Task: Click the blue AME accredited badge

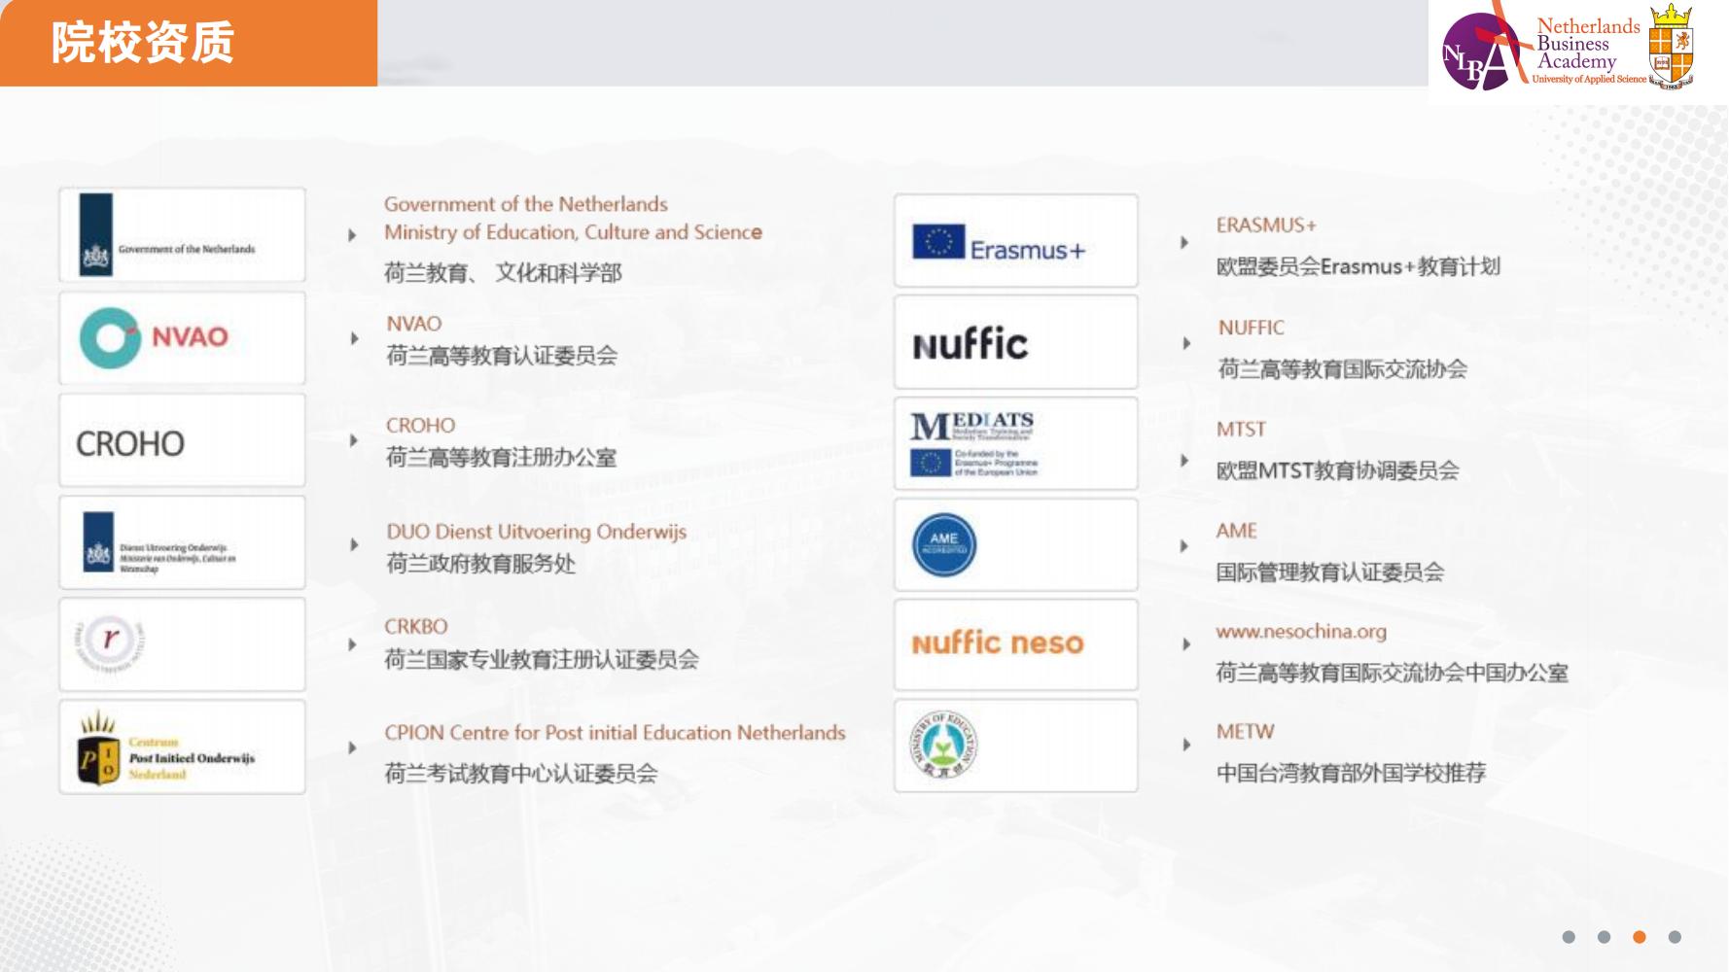Action: tap(944, 544)
